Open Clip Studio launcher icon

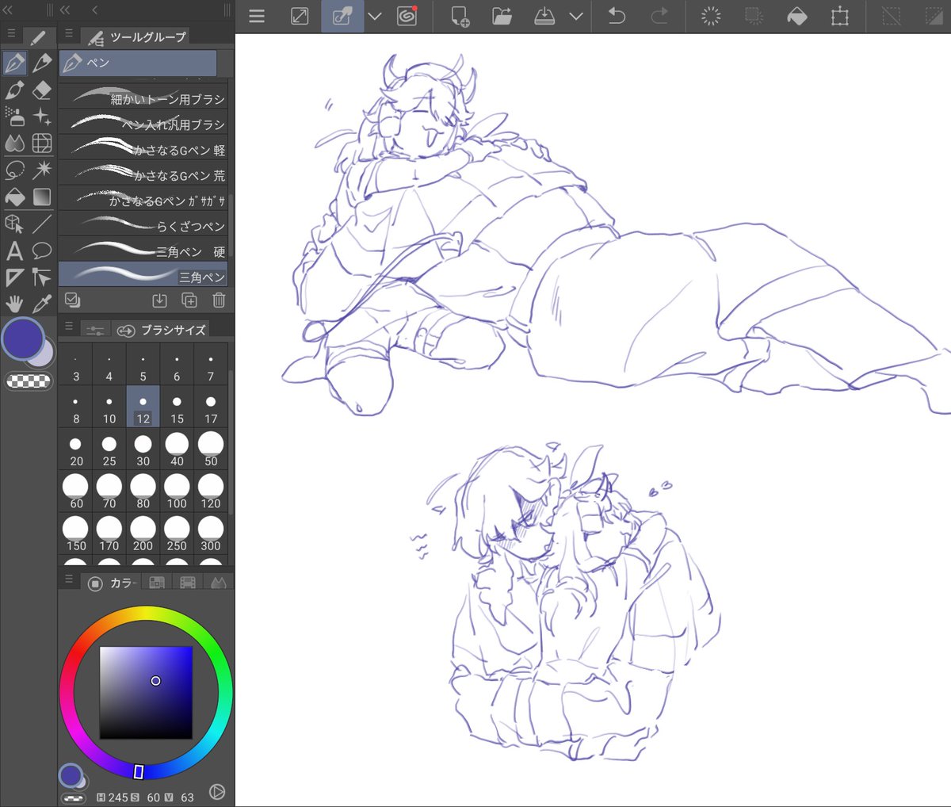click(407, 16)
